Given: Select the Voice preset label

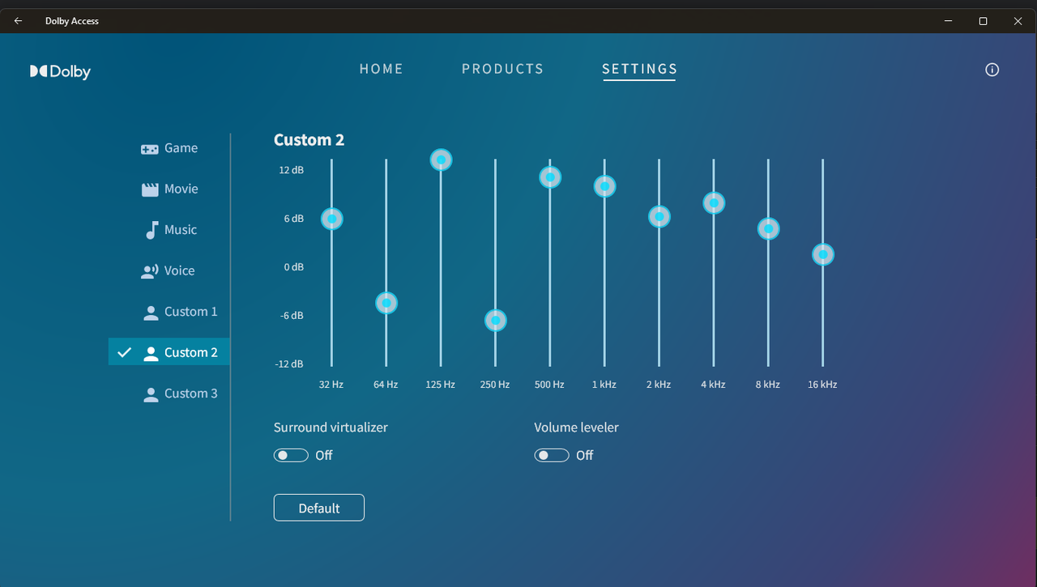Looking at the screenshot, I should pos(179,270).
